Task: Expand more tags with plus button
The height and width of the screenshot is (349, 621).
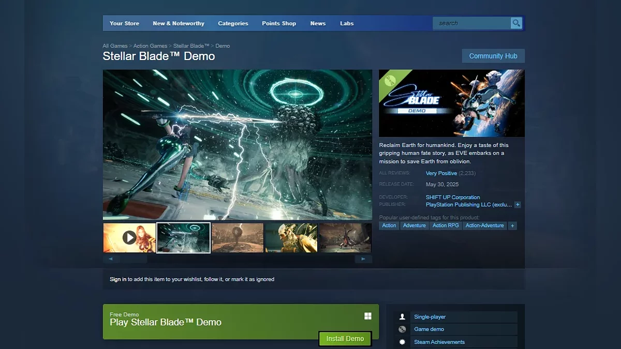Action: tap(512, 226)
